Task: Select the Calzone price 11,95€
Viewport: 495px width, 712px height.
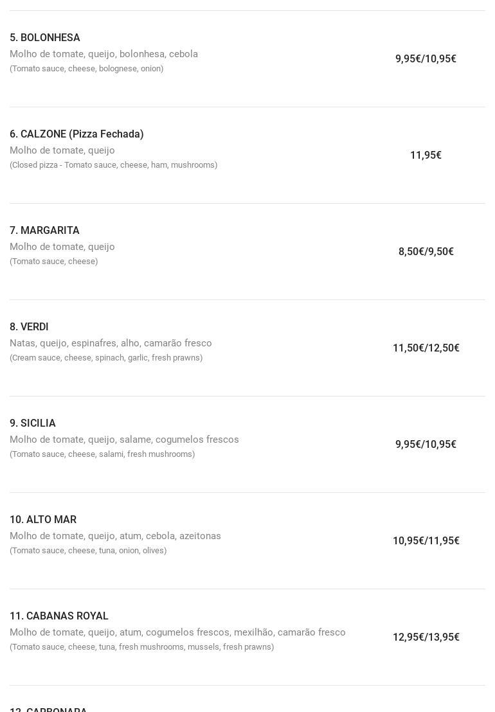Action: click(426, 156)
